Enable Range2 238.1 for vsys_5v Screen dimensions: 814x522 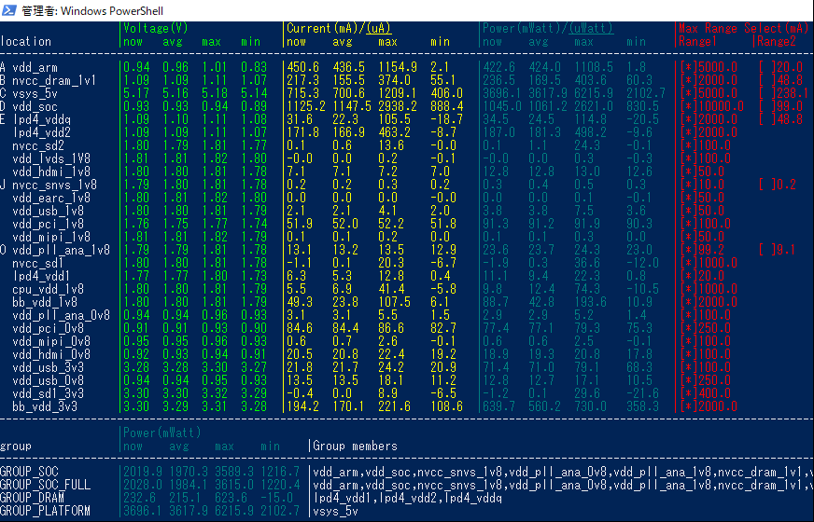pyautogui.click(x=765, y=93)
